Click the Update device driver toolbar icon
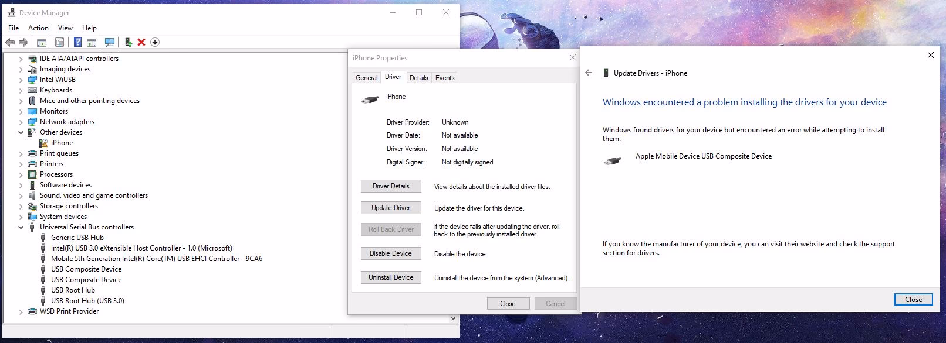This screenshot has width=946, height=343. (128, 42)
